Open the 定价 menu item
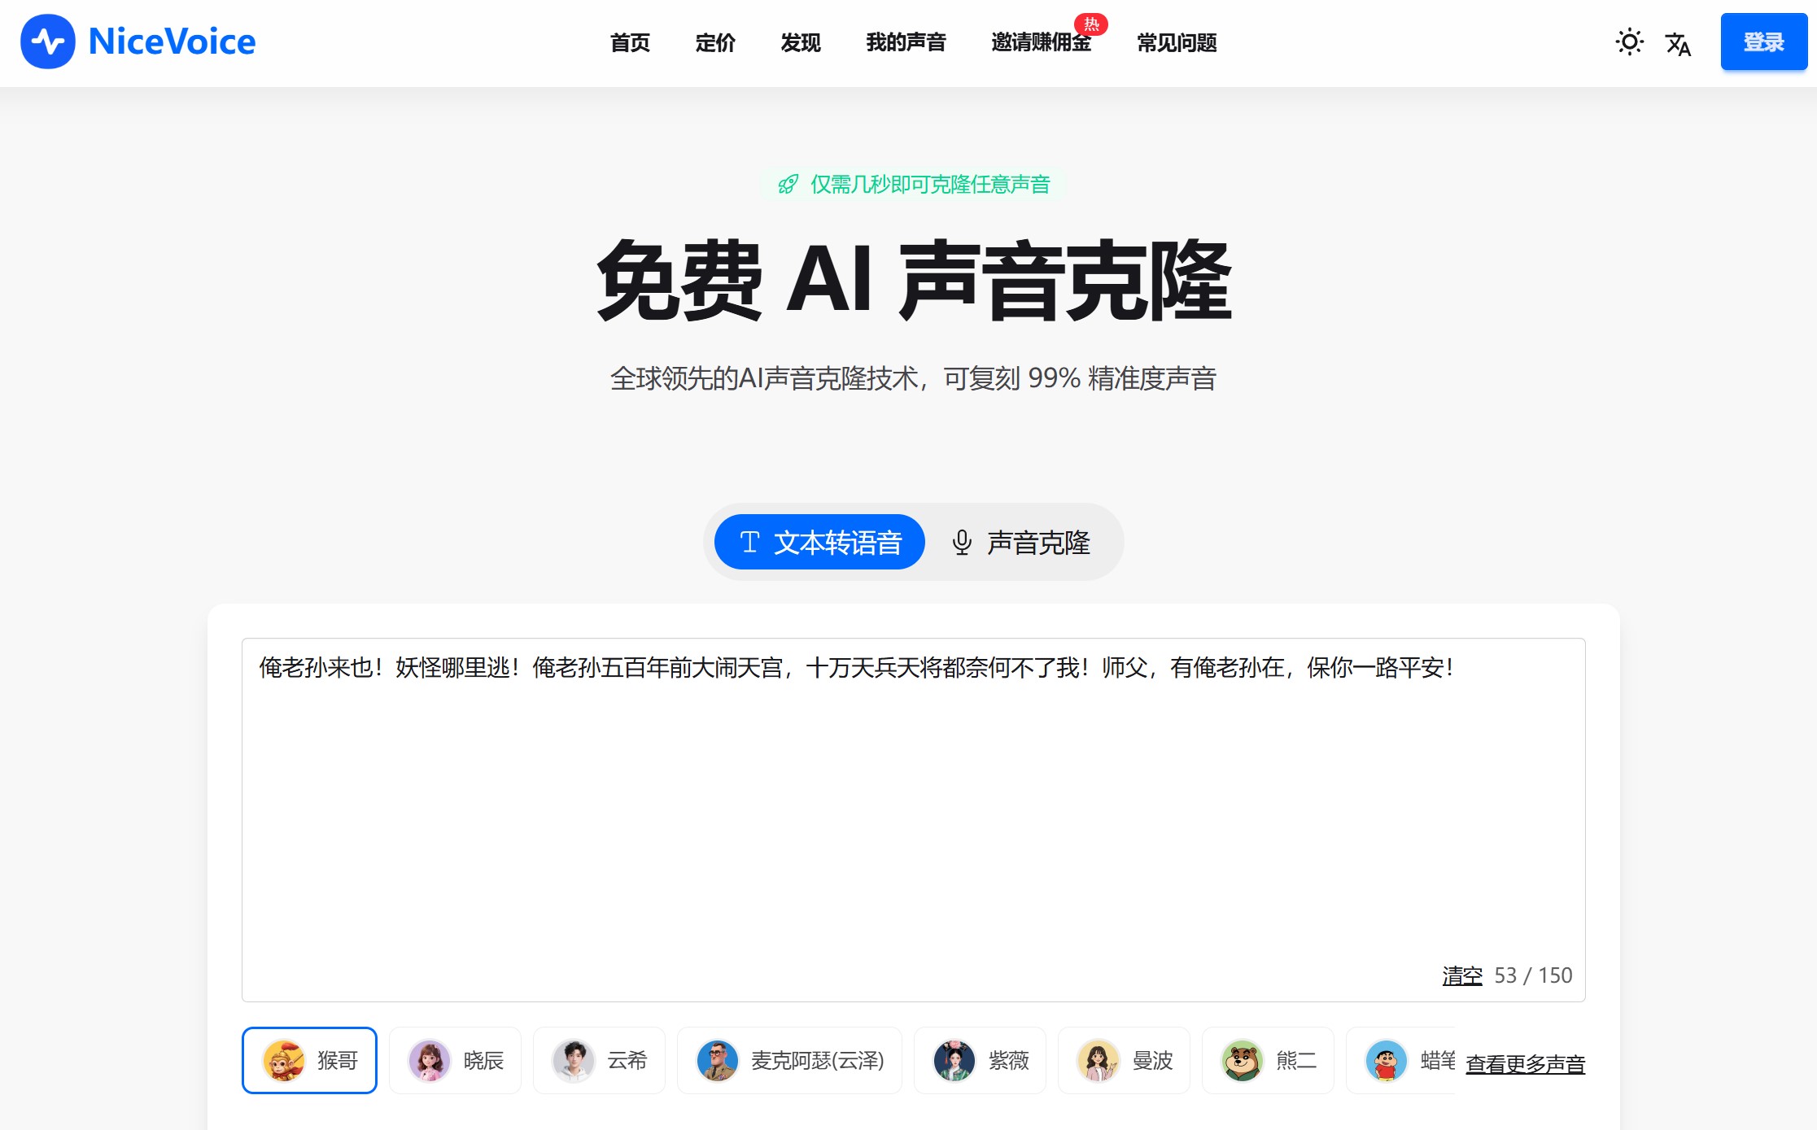The height and width of the screenshot is (1130, 1817). tap(714, 43)
